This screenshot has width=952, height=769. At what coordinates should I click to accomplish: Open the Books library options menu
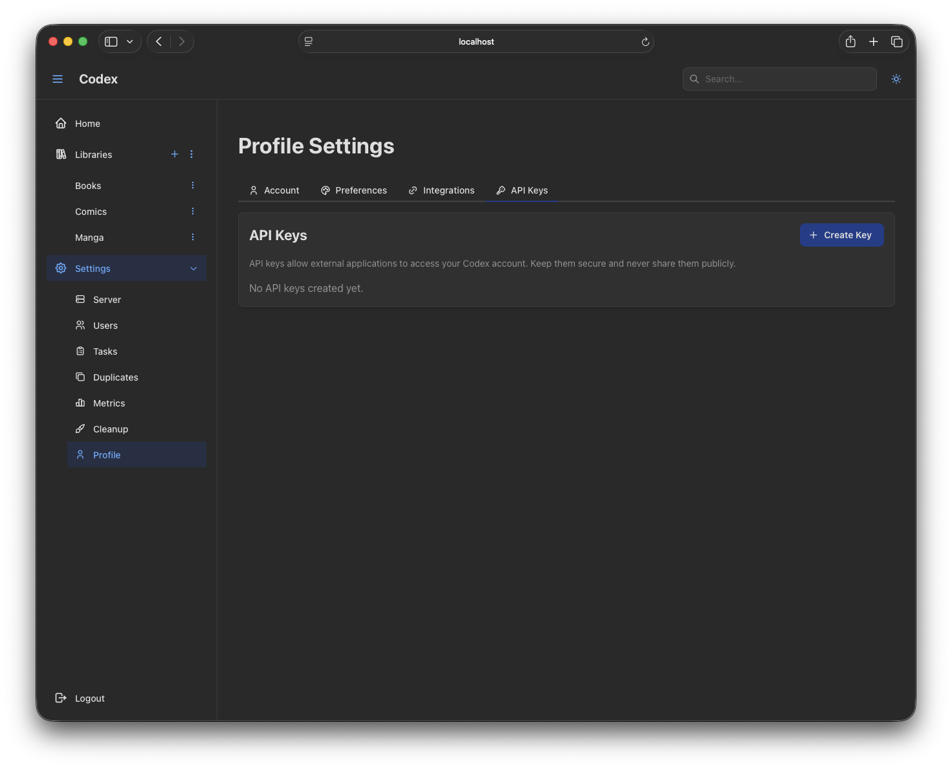click(192, 185)
